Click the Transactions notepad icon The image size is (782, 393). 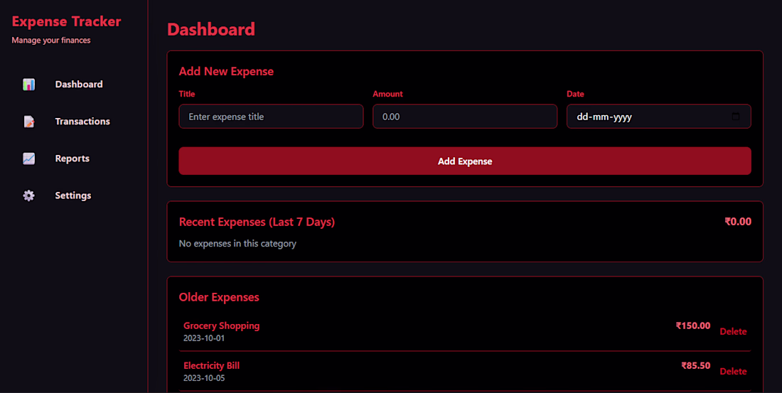[29, 122]
